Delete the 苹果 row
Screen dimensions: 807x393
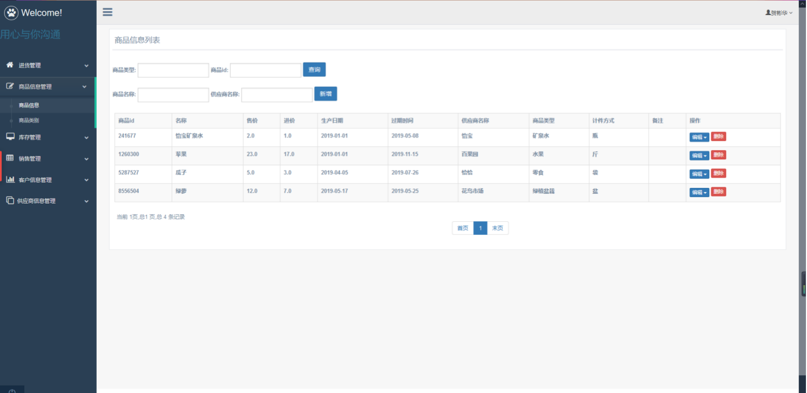tap(718, 155)
